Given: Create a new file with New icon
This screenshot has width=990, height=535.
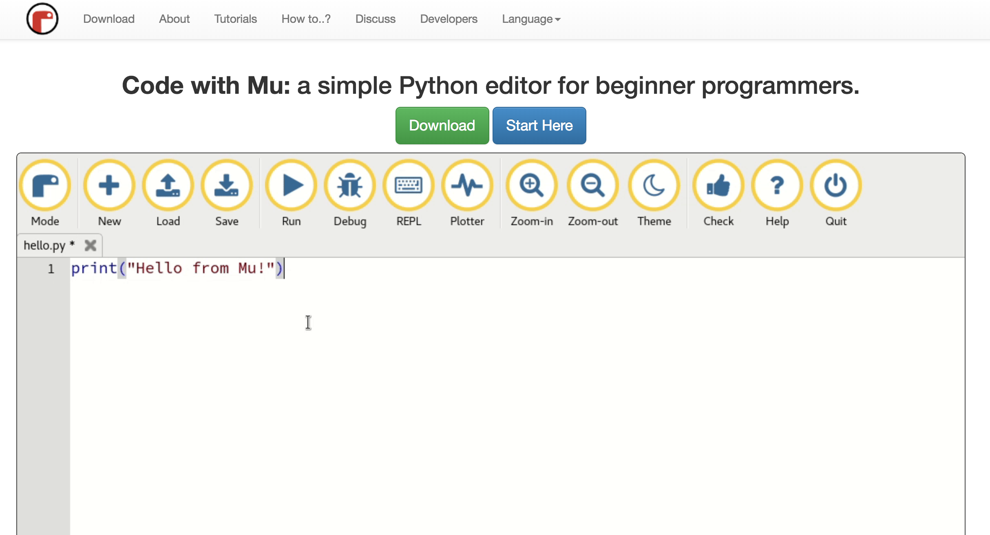Looking at the screenshot, I should [x=109, y=186].
